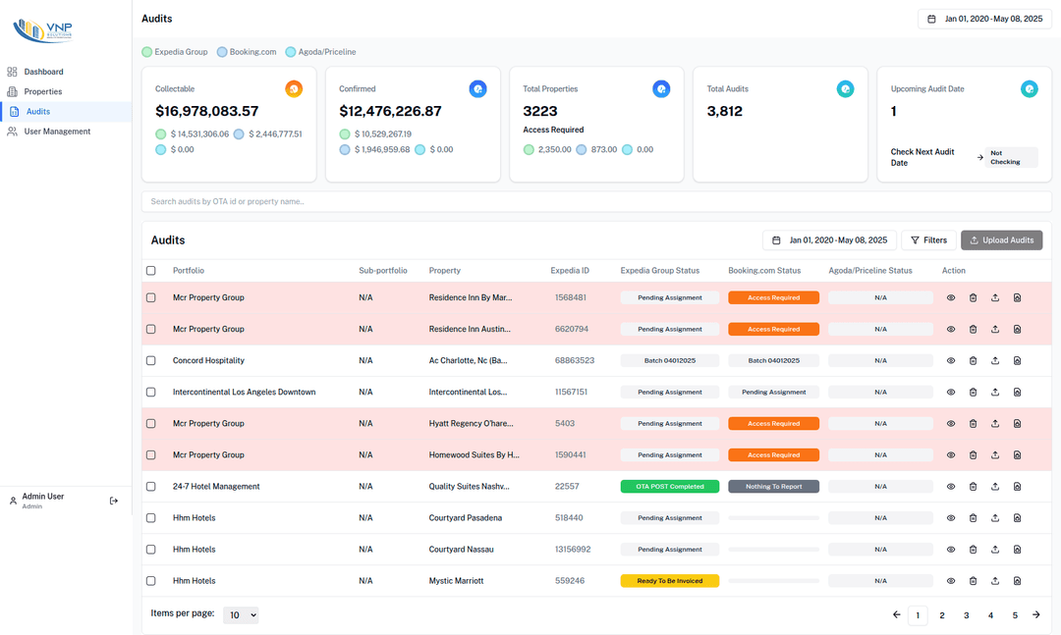Click report file icon for Residence Inn Austin row
Screen dimensions: 1061x635
1017,330
